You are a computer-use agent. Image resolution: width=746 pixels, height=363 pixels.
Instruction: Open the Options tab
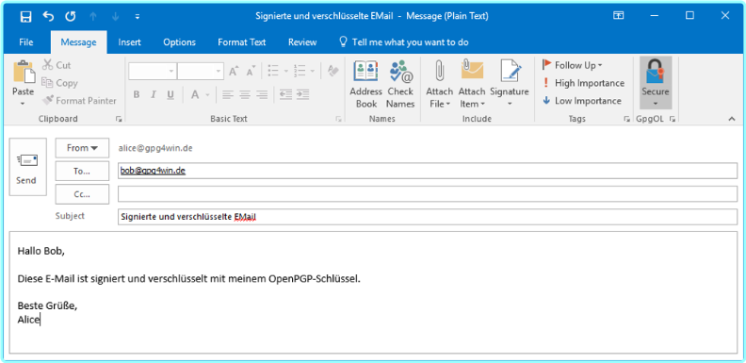[x=179, y=41]
